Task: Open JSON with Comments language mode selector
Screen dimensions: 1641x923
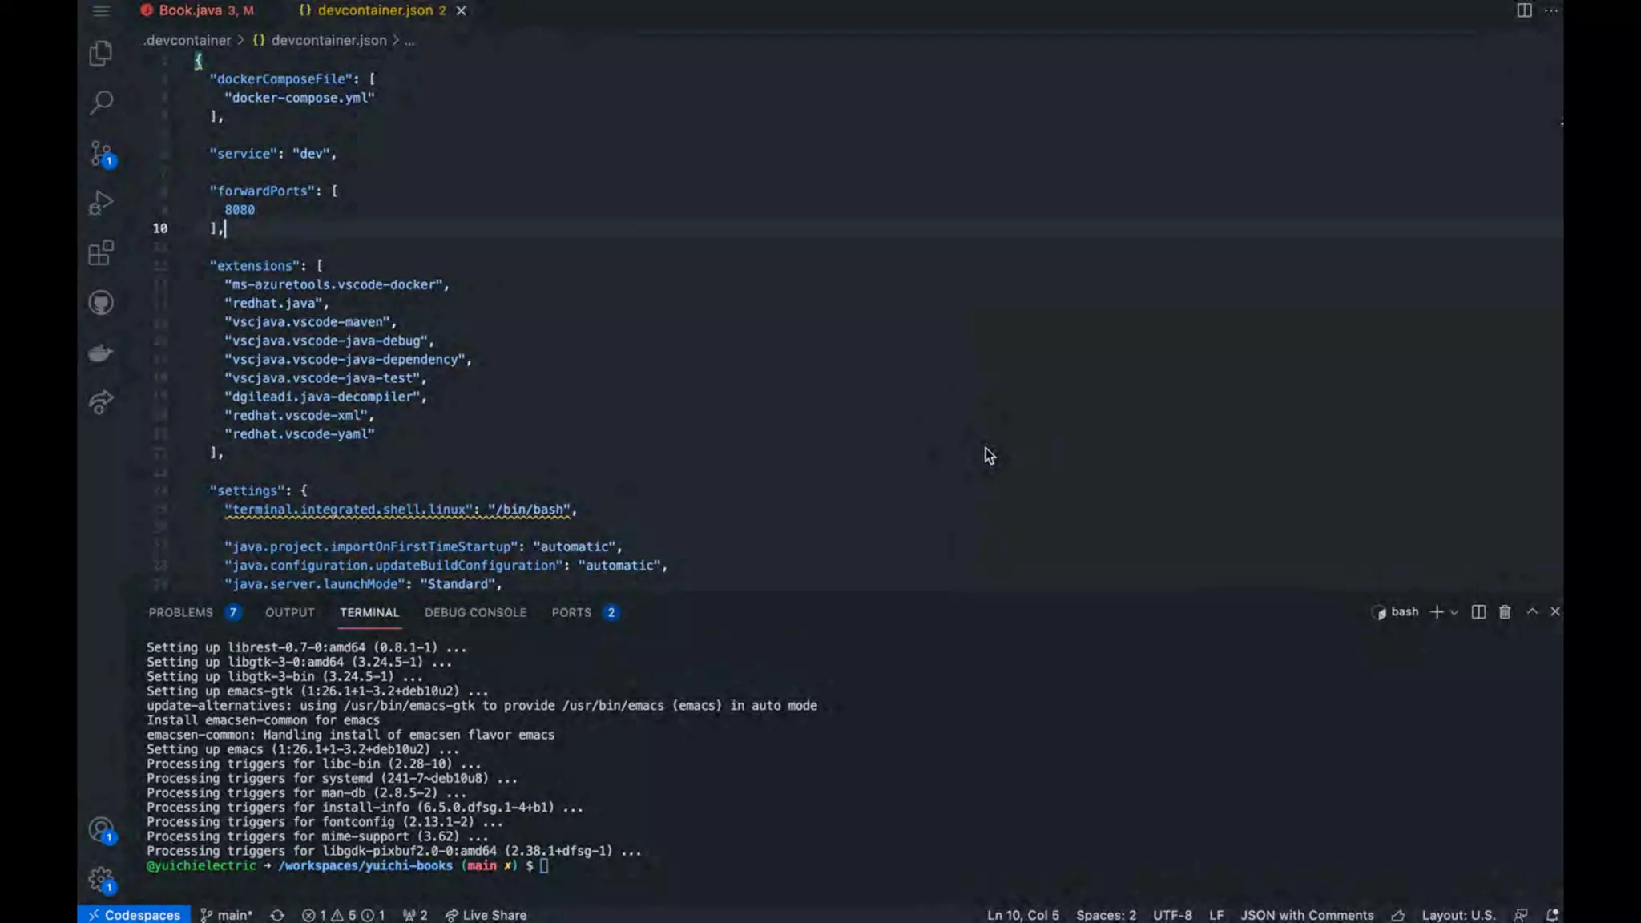Action: click(x=1307, y=915)
